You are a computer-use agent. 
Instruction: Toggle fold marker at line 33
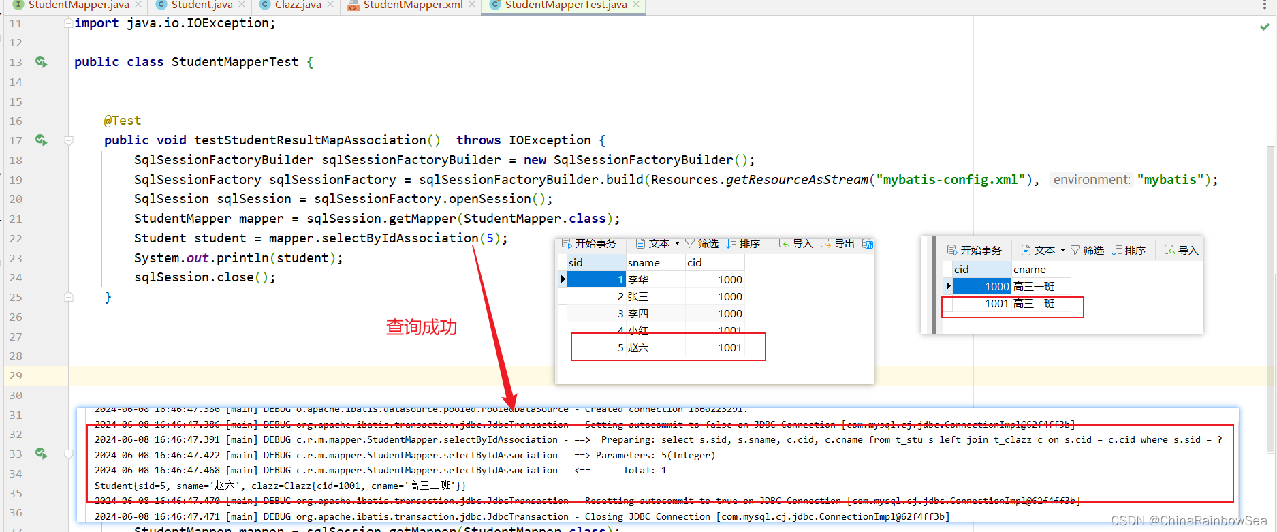68,454
